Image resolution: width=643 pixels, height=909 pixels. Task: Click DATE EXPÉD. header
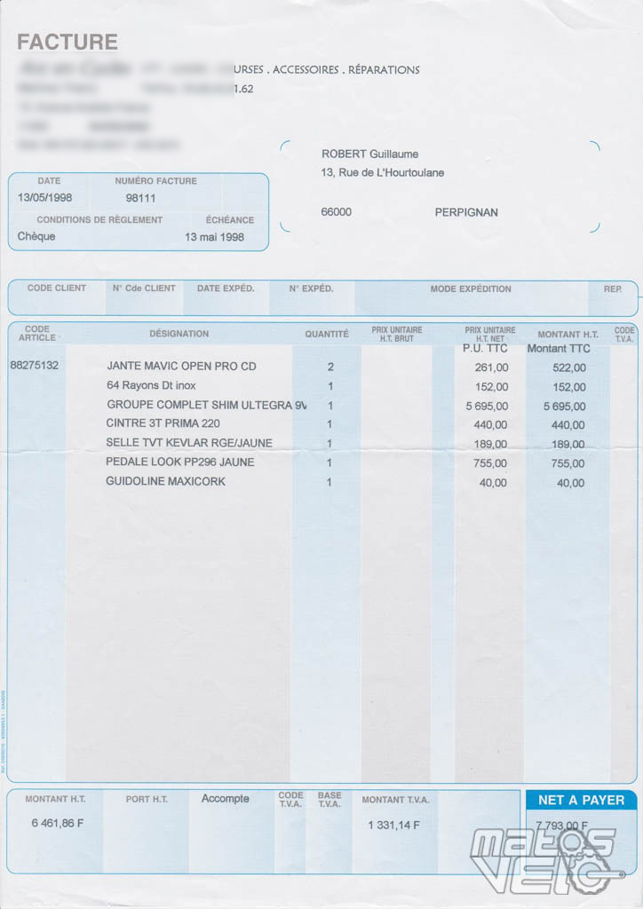coord(226,289)
